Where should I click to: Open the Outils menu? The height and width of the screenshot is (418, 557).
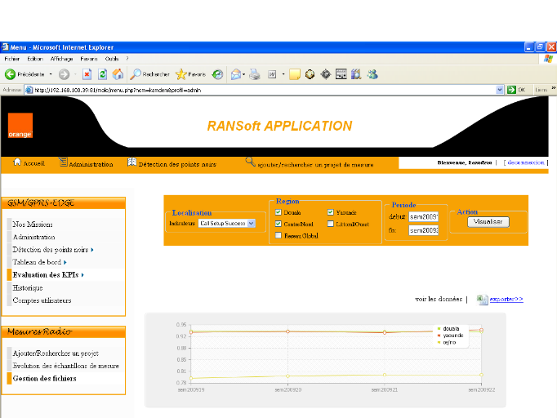[x=112, y=59]
